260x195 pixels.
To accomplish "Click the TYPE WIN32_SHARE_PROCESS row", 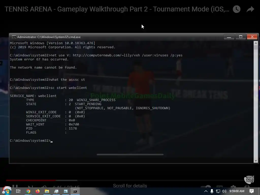I will click(71, 100).
